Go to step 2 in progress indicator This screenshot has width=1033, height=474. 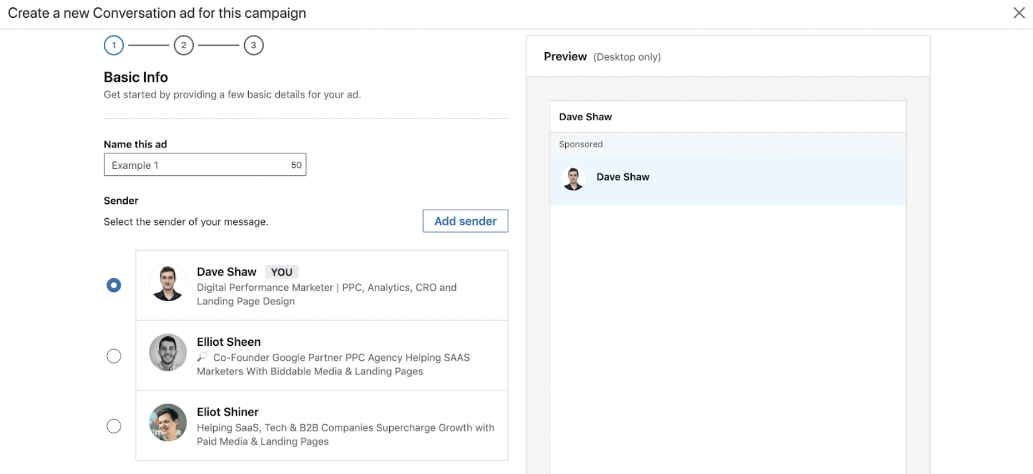click(x=183, y=45)
